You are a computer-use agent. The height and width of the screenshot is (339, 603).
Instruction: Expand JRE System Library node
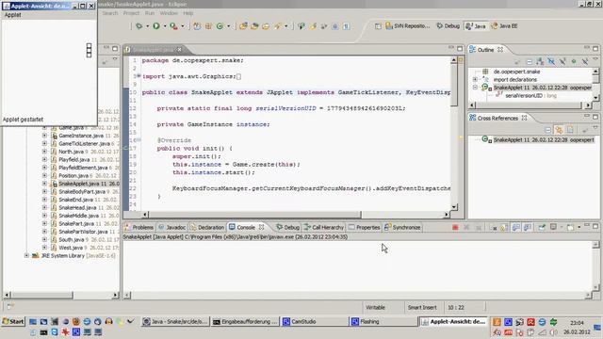[x=26, y=255]
